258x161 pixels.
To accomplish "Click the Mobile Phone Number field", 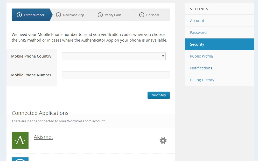I will click(x=116, y=75).
